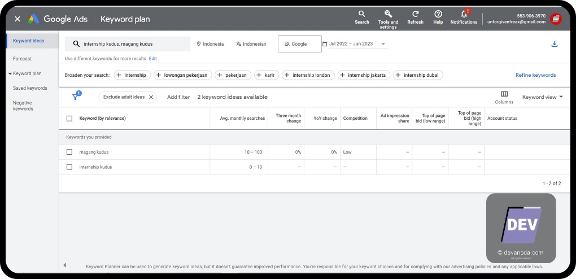Click the account email address
Image resolution: width=576 pixels, height=279 pixels.
[516, 22]
